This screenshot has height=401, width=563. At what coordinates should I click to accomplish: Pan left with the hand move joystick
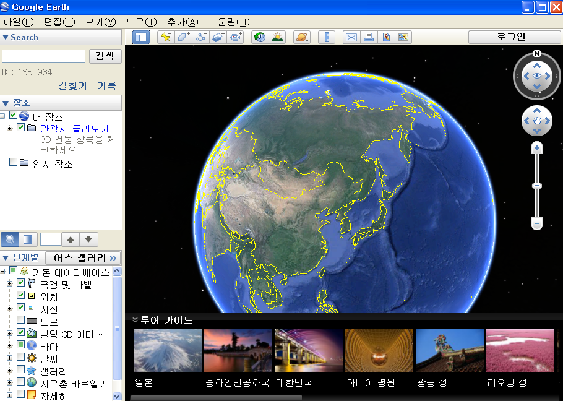(x=526, y=121)
